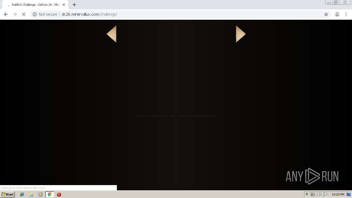Minimize the Chrome window
The width and height of the screenshot is (352, 198).
pyautogui.click(x=329, y=2)
